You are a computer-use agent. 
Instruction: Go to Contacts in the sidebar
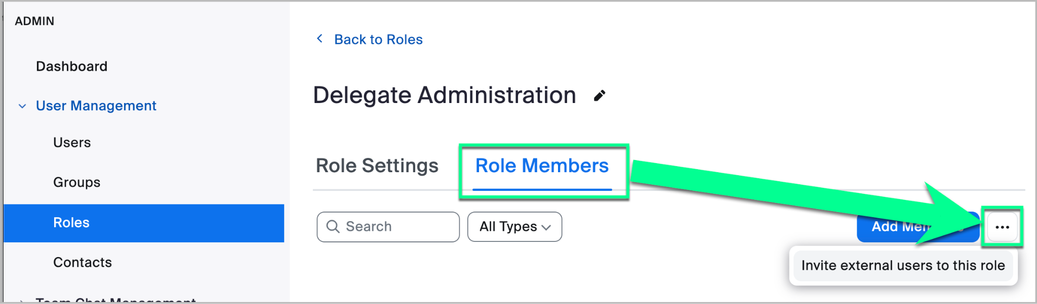[x=83, y=263]
